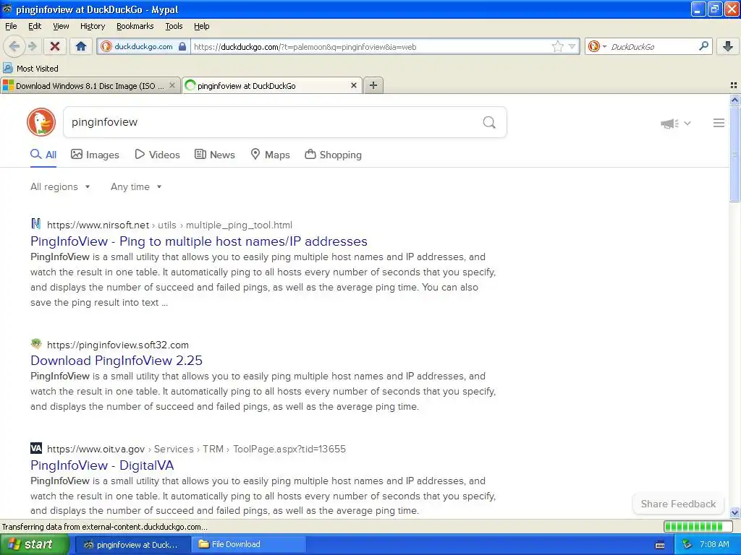This screenshot has width=741, height=555.
Task: Switch to File Download taskbar window
Action: pyautogui.click(x=248, y=545)
